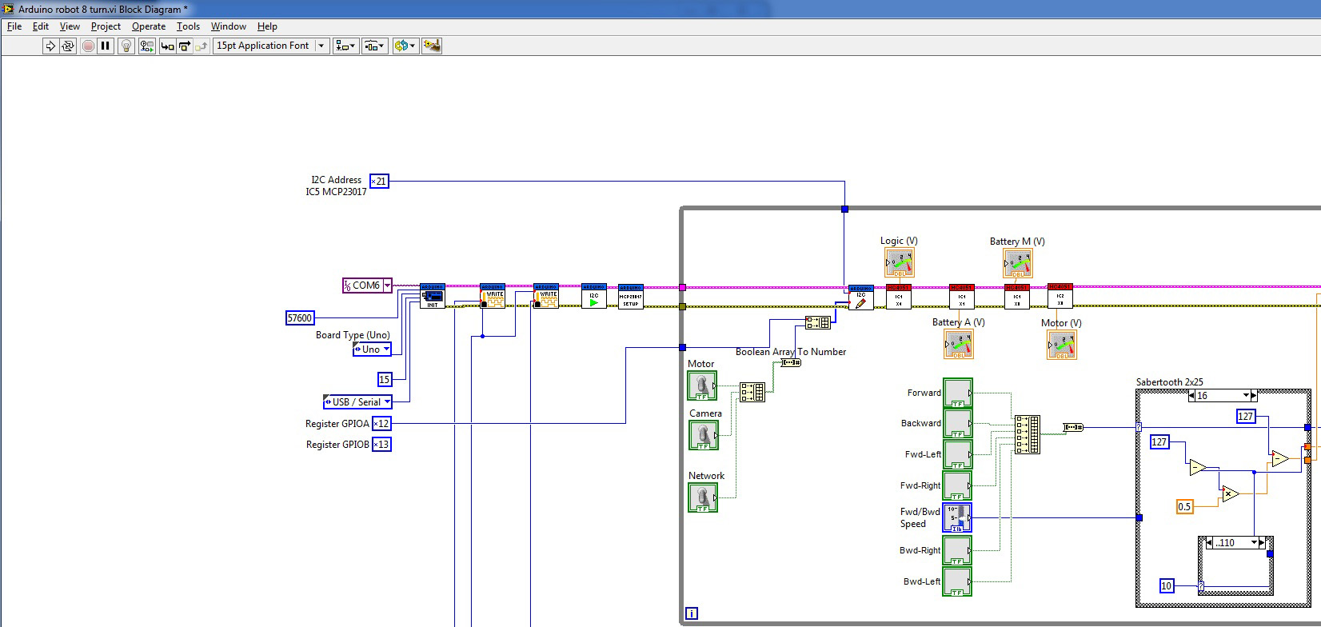
Task: Select the Logic (V) gauge terminal
Action: point(900,262)
